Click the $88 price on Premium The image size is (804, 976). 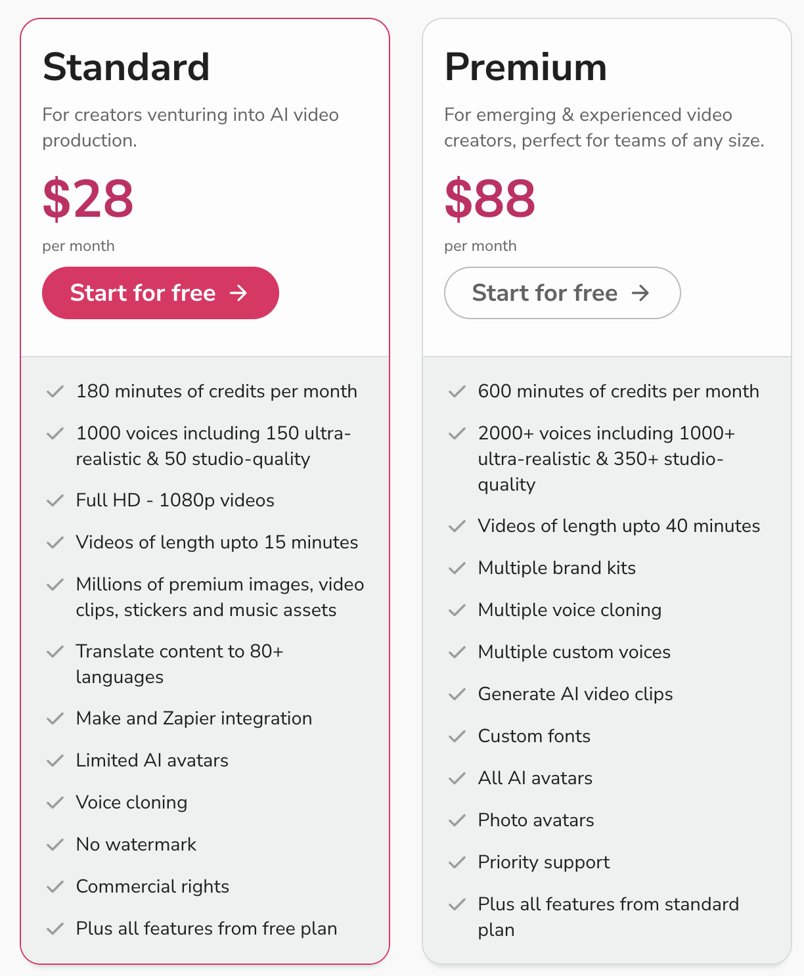tap(490, 198)
